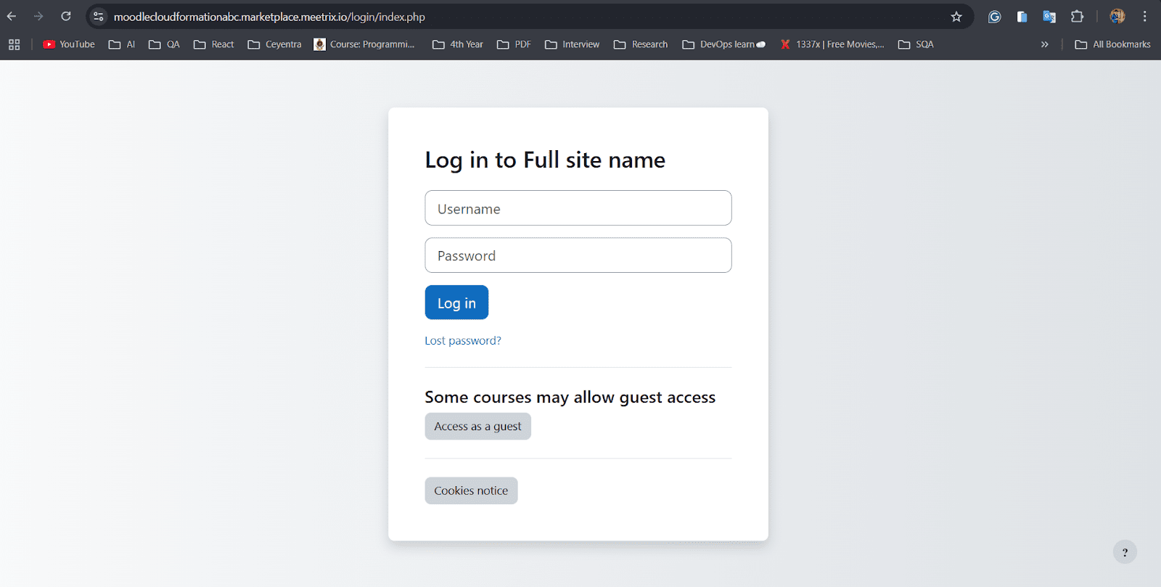Click 'Some courses may allow guest access' text

tap(570, 397)
